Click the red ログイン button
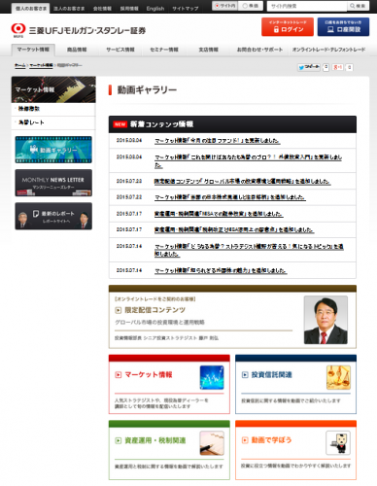This screenshot has width=377, height=486. [x=288, y=26]
